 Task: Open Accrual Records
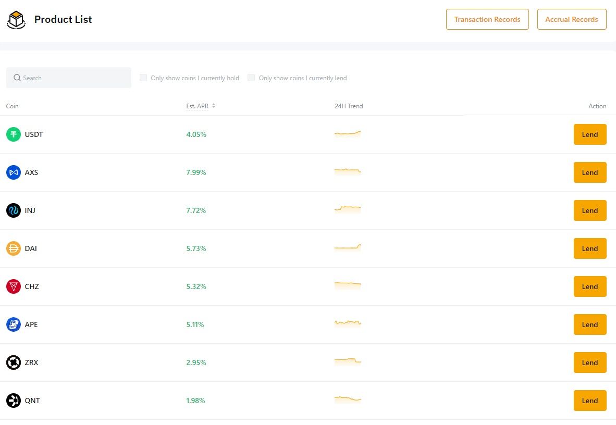click(572, 19)
